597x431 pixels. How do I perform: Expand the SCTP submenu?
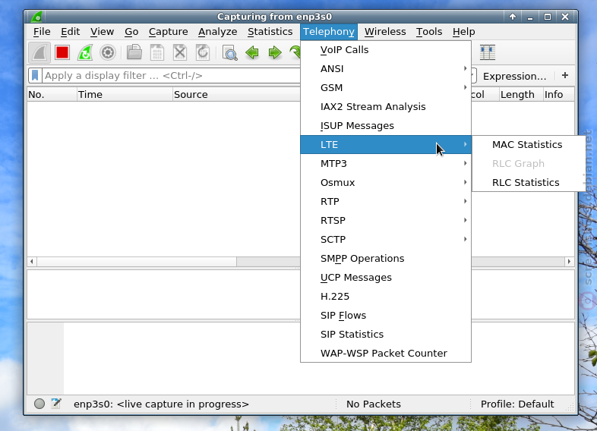[386, 240]
